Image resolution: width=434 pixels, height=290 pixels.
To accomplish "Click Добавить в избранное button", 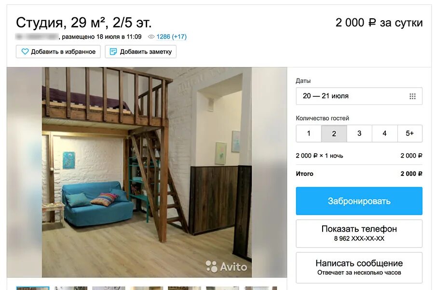I will [x=58, y=52].
